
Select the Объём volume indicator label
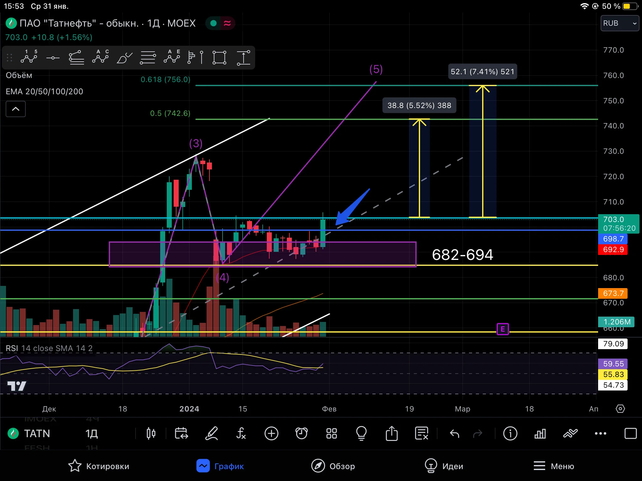click(19, 75)
